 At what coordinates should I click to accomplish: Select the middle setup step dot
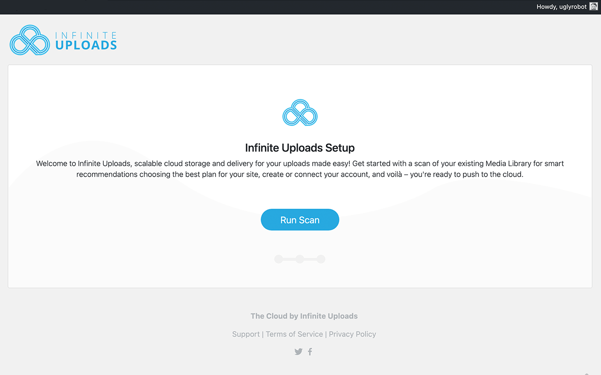click(300, 259)
